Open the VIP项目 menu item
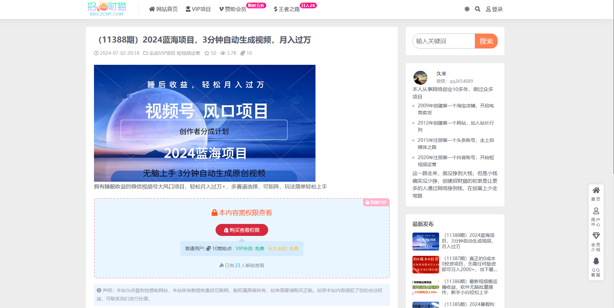This screenshot has height=308, width=614. (198, 9)
